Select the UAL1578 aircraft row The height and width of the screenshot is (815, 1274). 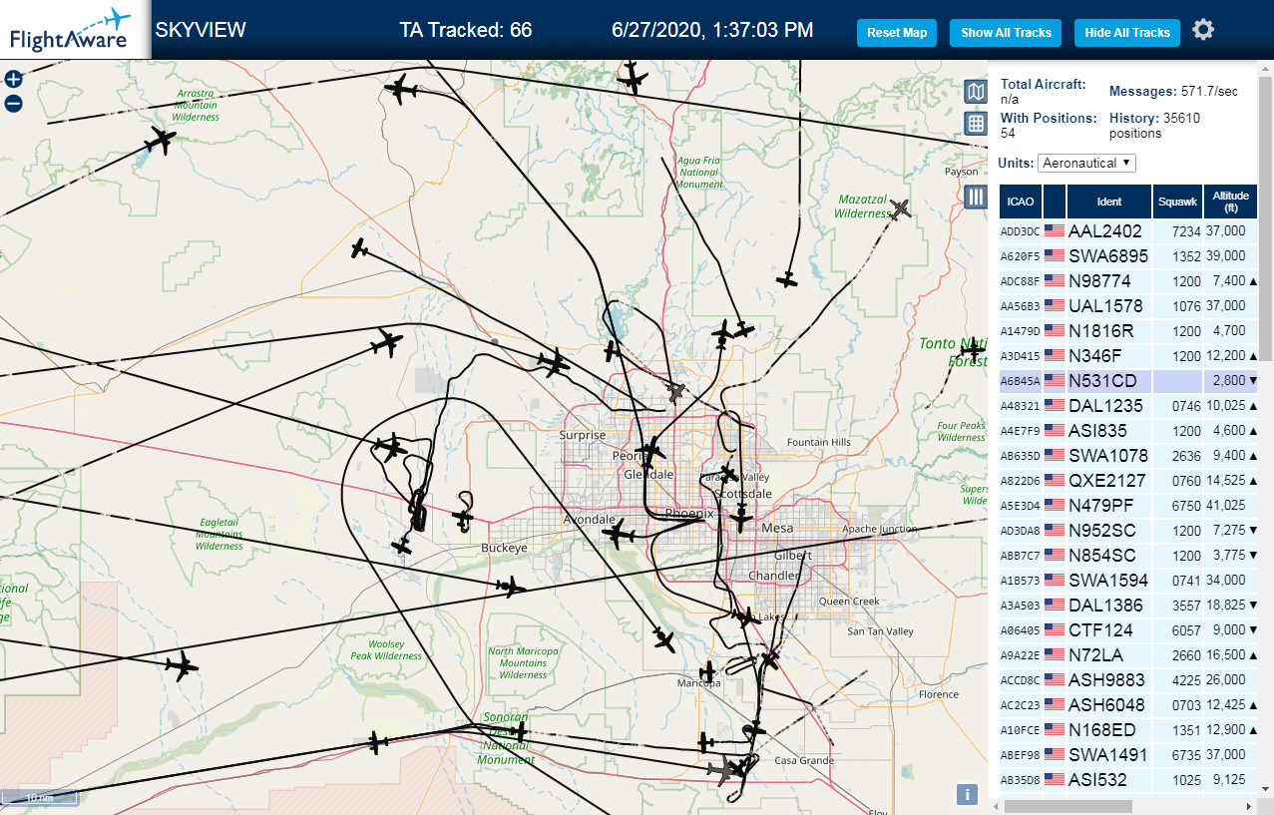(x=1129, y=306)
